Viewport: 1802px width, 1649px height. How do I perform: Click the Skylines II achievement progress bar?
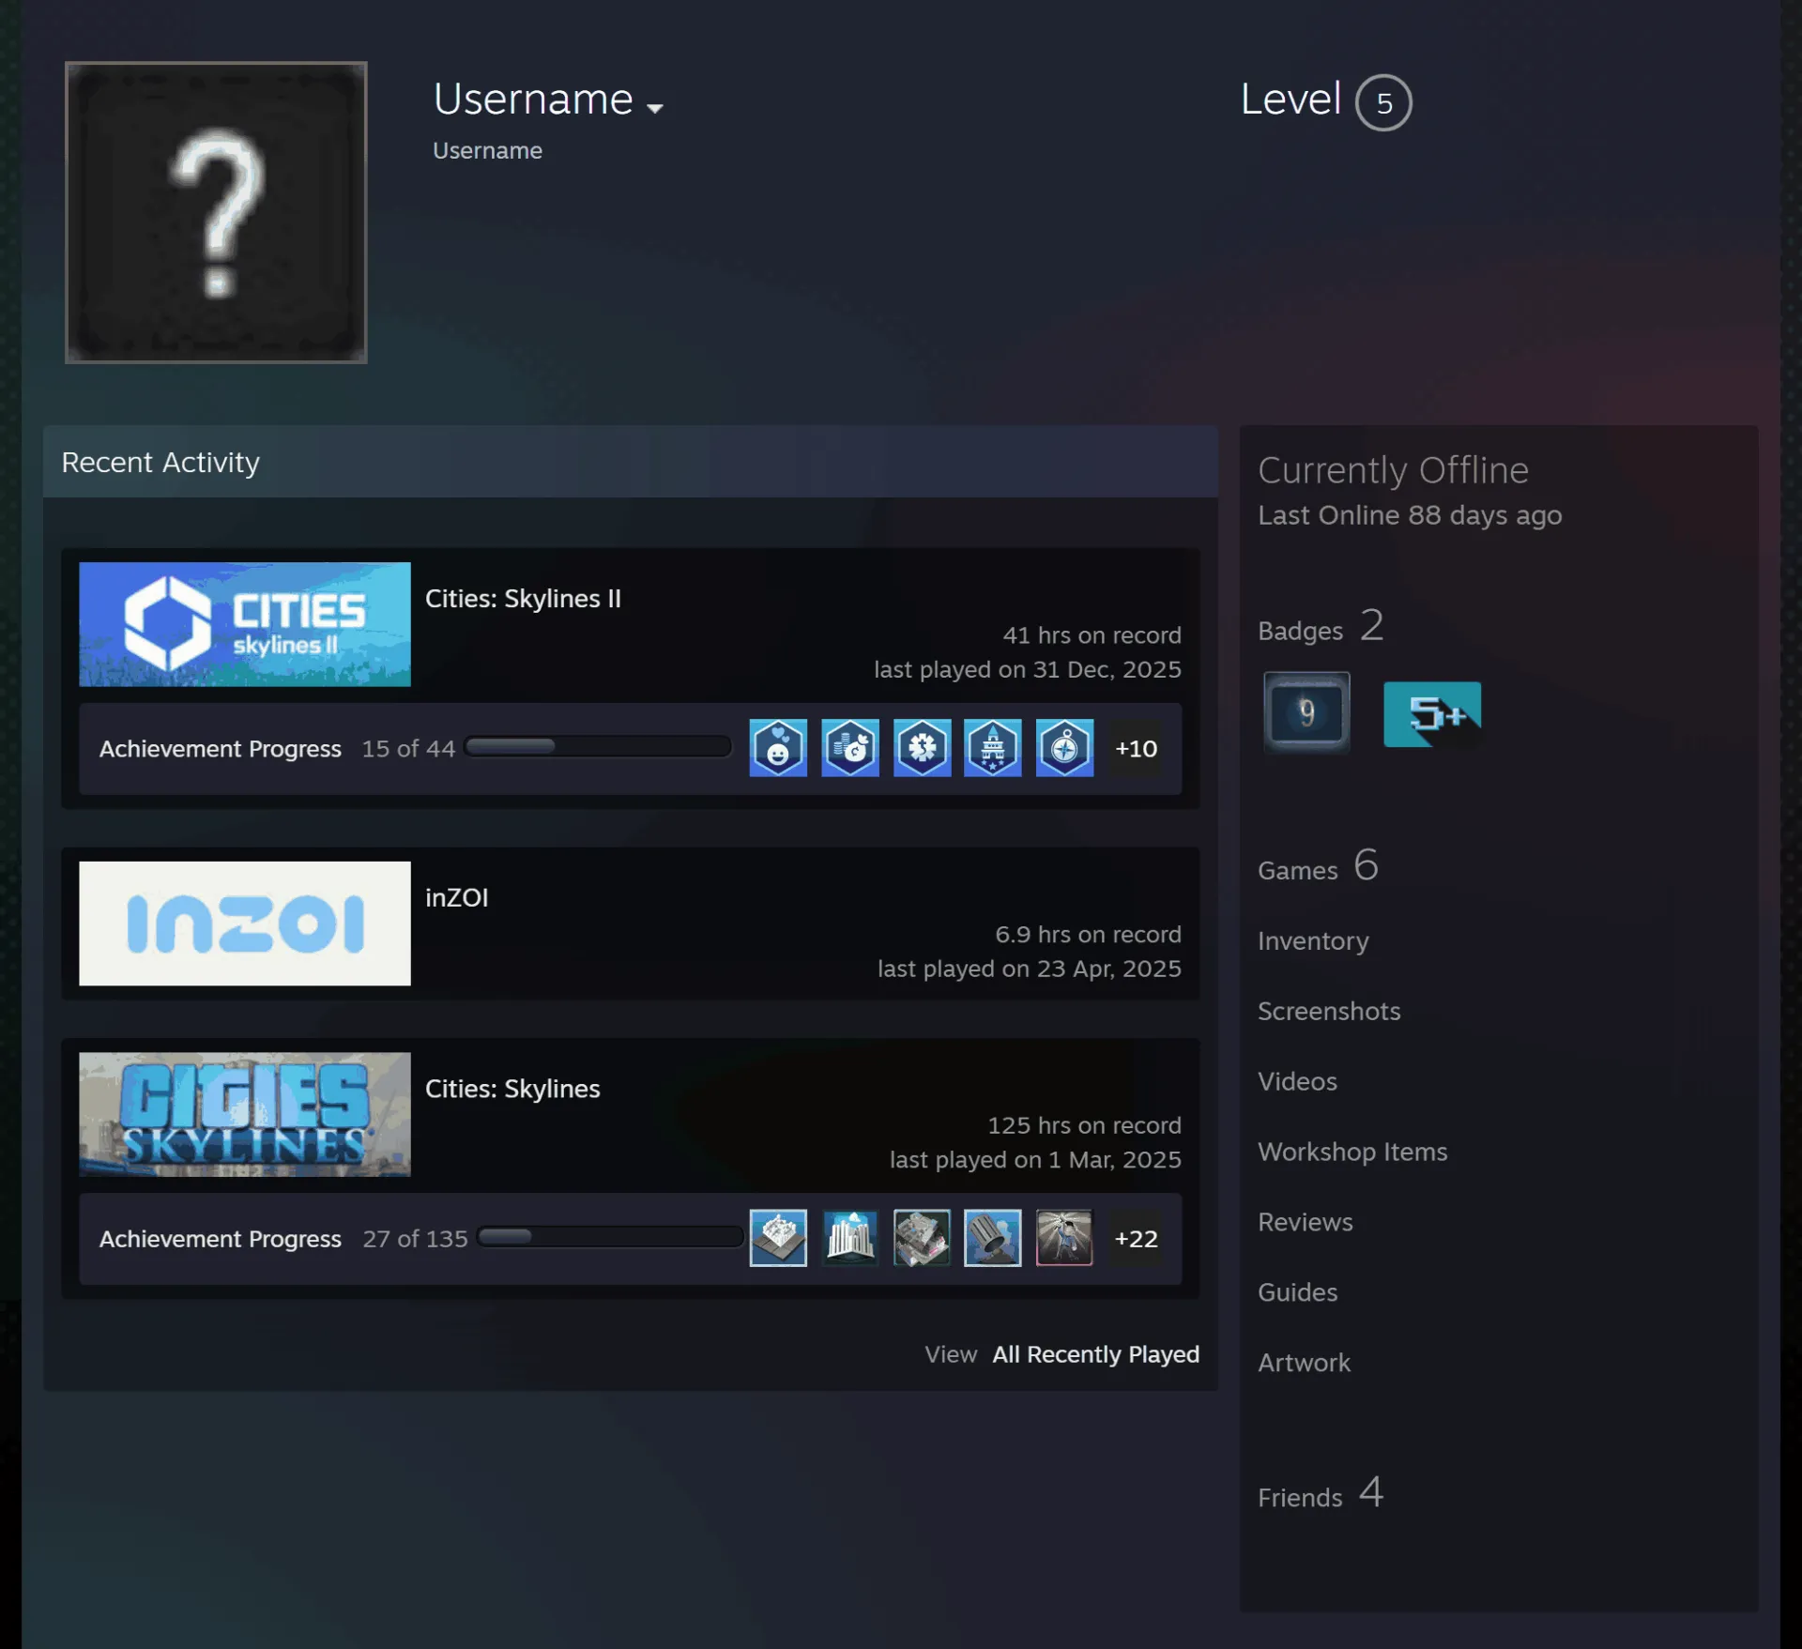click(x=598, y=747)
